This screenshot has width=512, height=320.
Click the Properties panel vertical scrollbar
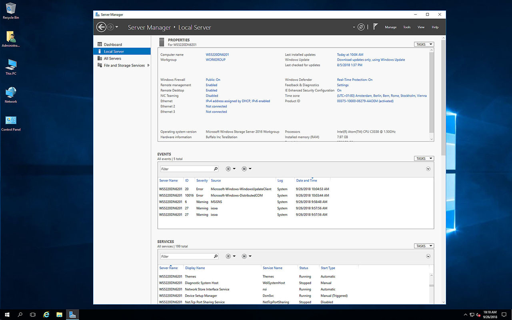(431, 92)
